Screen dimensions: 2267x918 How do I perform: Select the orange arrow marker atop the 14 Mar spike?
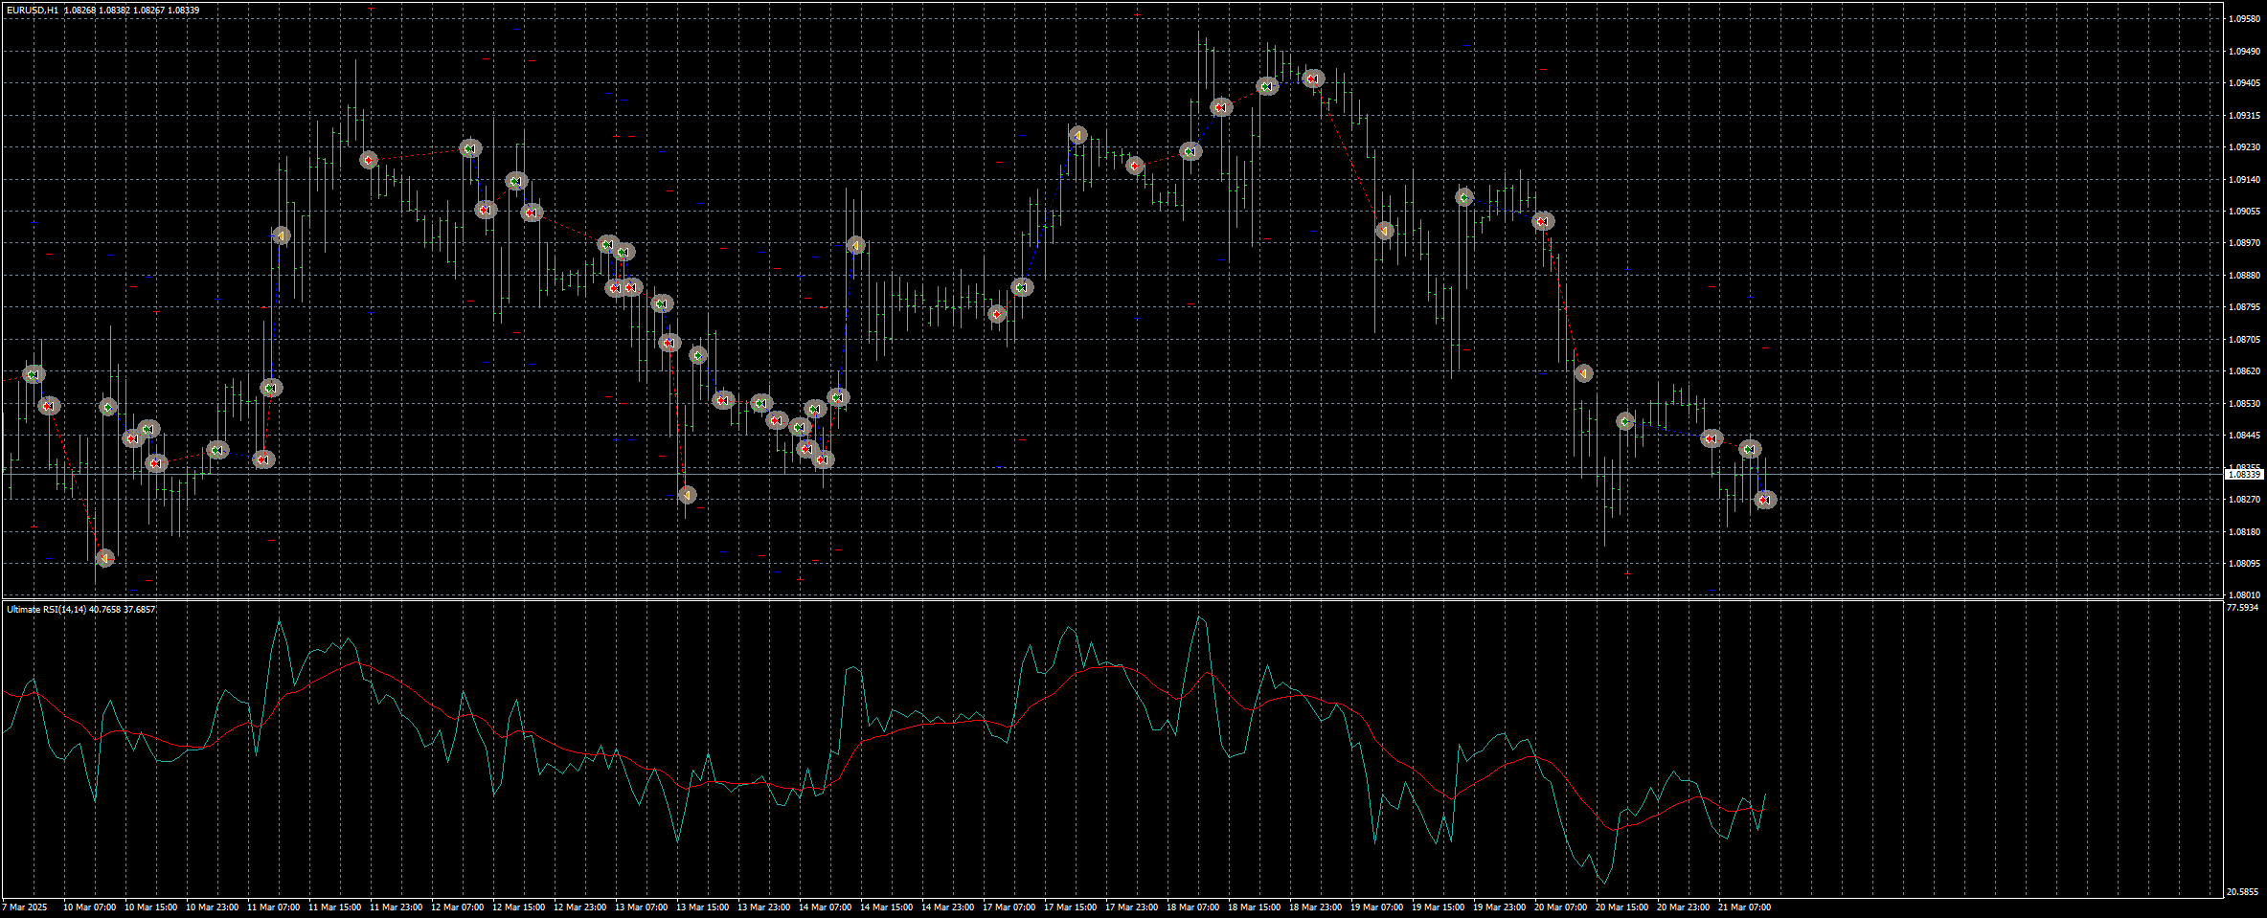click(856, 246)
